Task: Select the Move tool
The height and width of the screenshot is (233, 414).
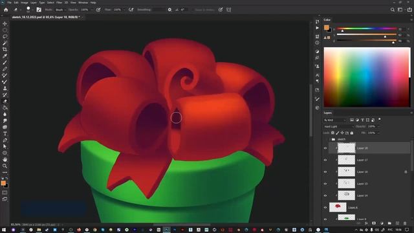Action: pyautogui.click(x=5, y=24)
